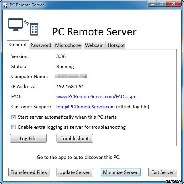184x184 pixels.
Task: Click the Exit Server button
Action: [163, 172]
